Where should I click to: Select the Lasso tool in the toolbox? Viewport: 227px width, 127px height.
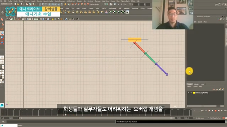click(2, 24)
